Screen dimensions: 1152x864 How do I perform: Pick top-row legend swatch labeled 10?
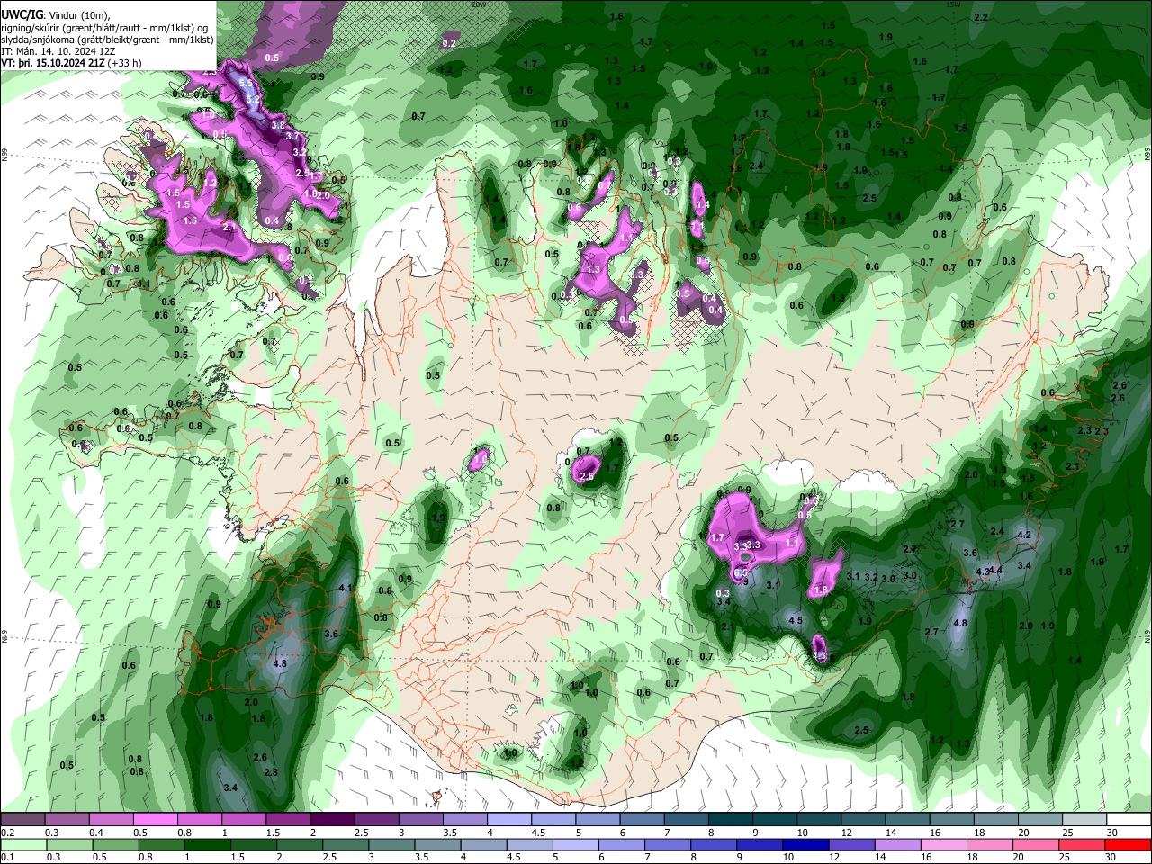[819, 820]
